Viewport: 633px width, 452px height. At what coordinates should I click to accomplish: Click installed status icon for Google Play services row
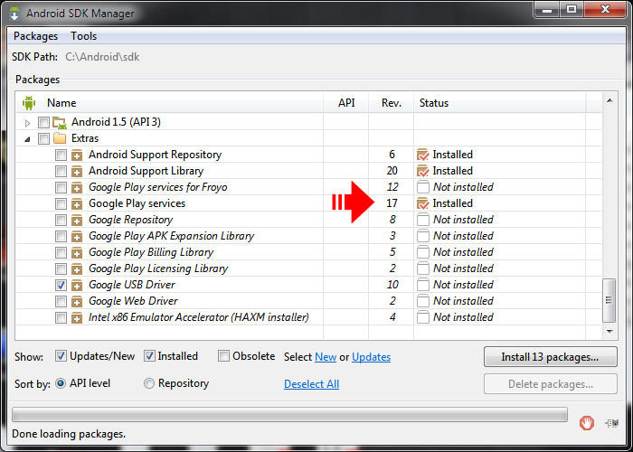422,203
